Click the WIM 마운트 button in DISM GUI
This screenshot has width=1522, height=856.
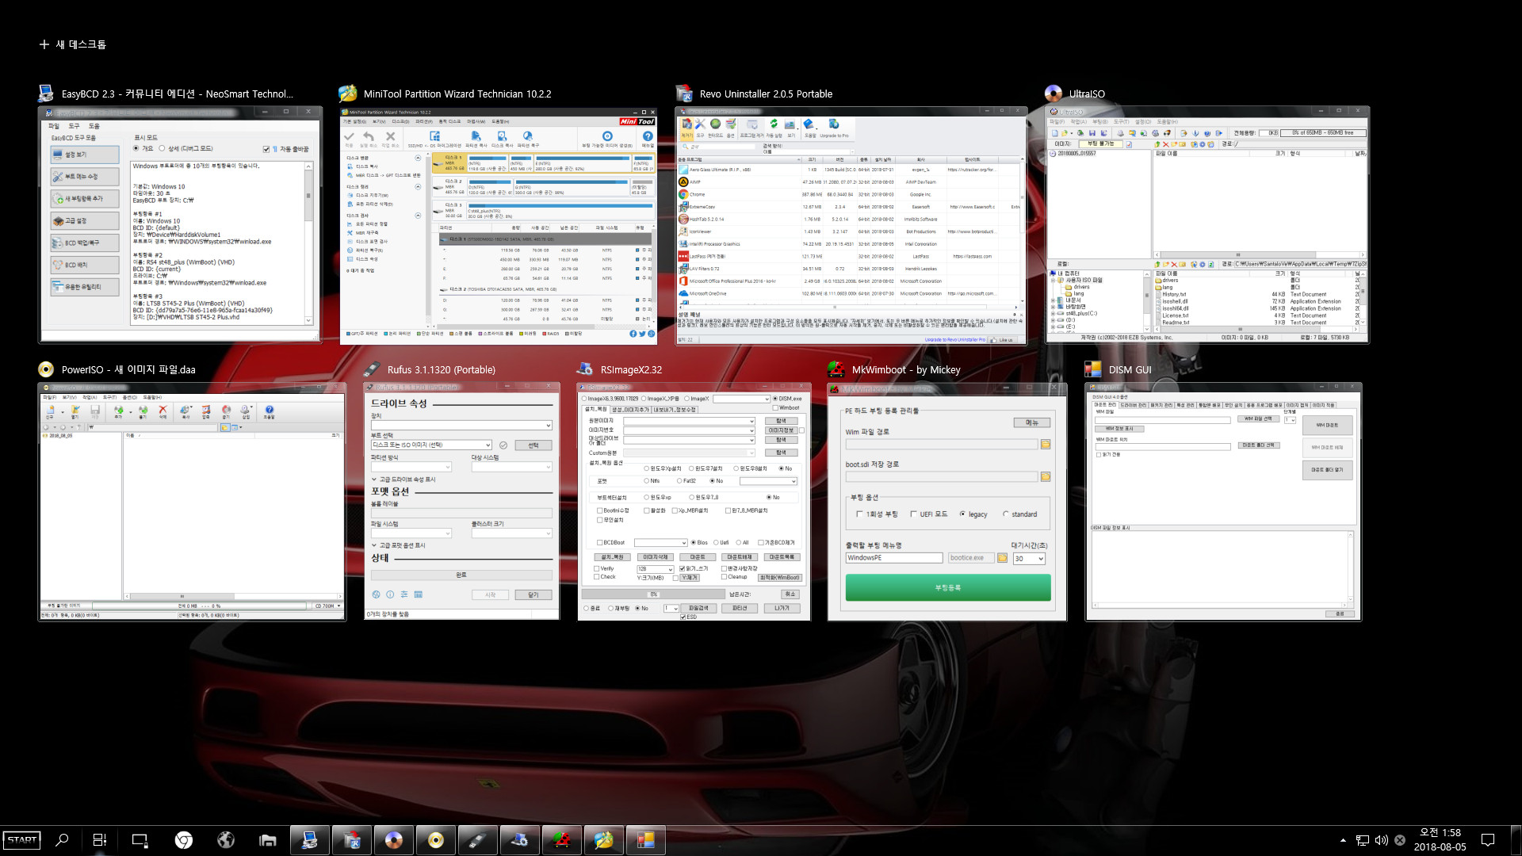[x=1327, y=425]
